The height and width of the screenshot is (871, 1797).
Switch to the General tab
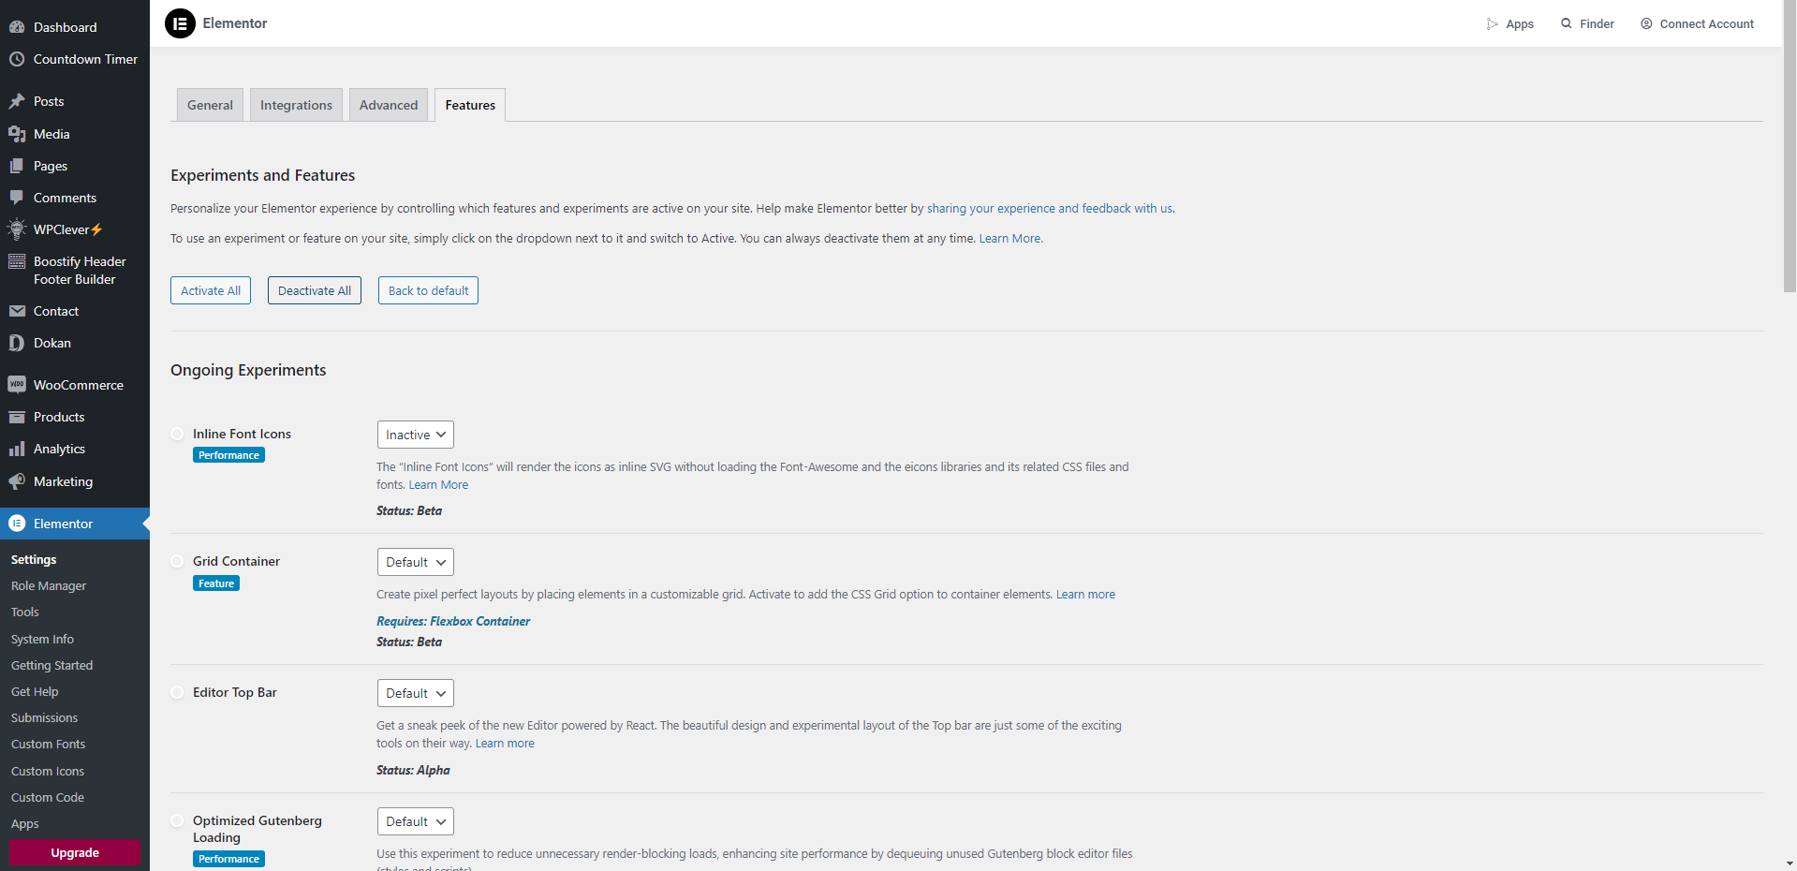[x=210, y=105]
